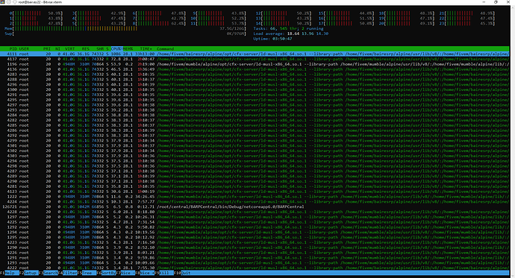Click F9 Kill for the selected process
The height and width of the screenshot is (278, 515).
pyautogui.click(x=164, y=273)
